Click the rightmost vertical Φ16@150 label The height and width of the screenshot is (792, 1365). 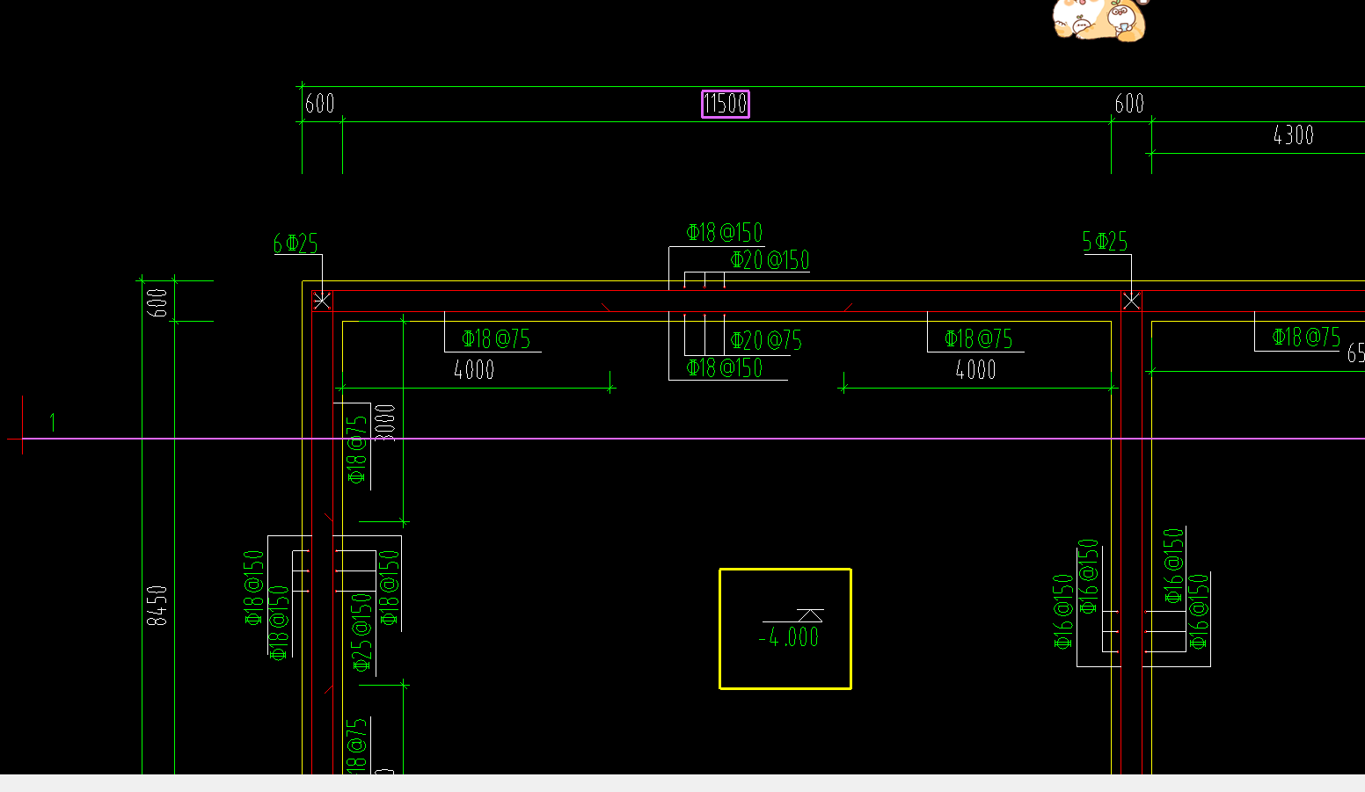1199,612
